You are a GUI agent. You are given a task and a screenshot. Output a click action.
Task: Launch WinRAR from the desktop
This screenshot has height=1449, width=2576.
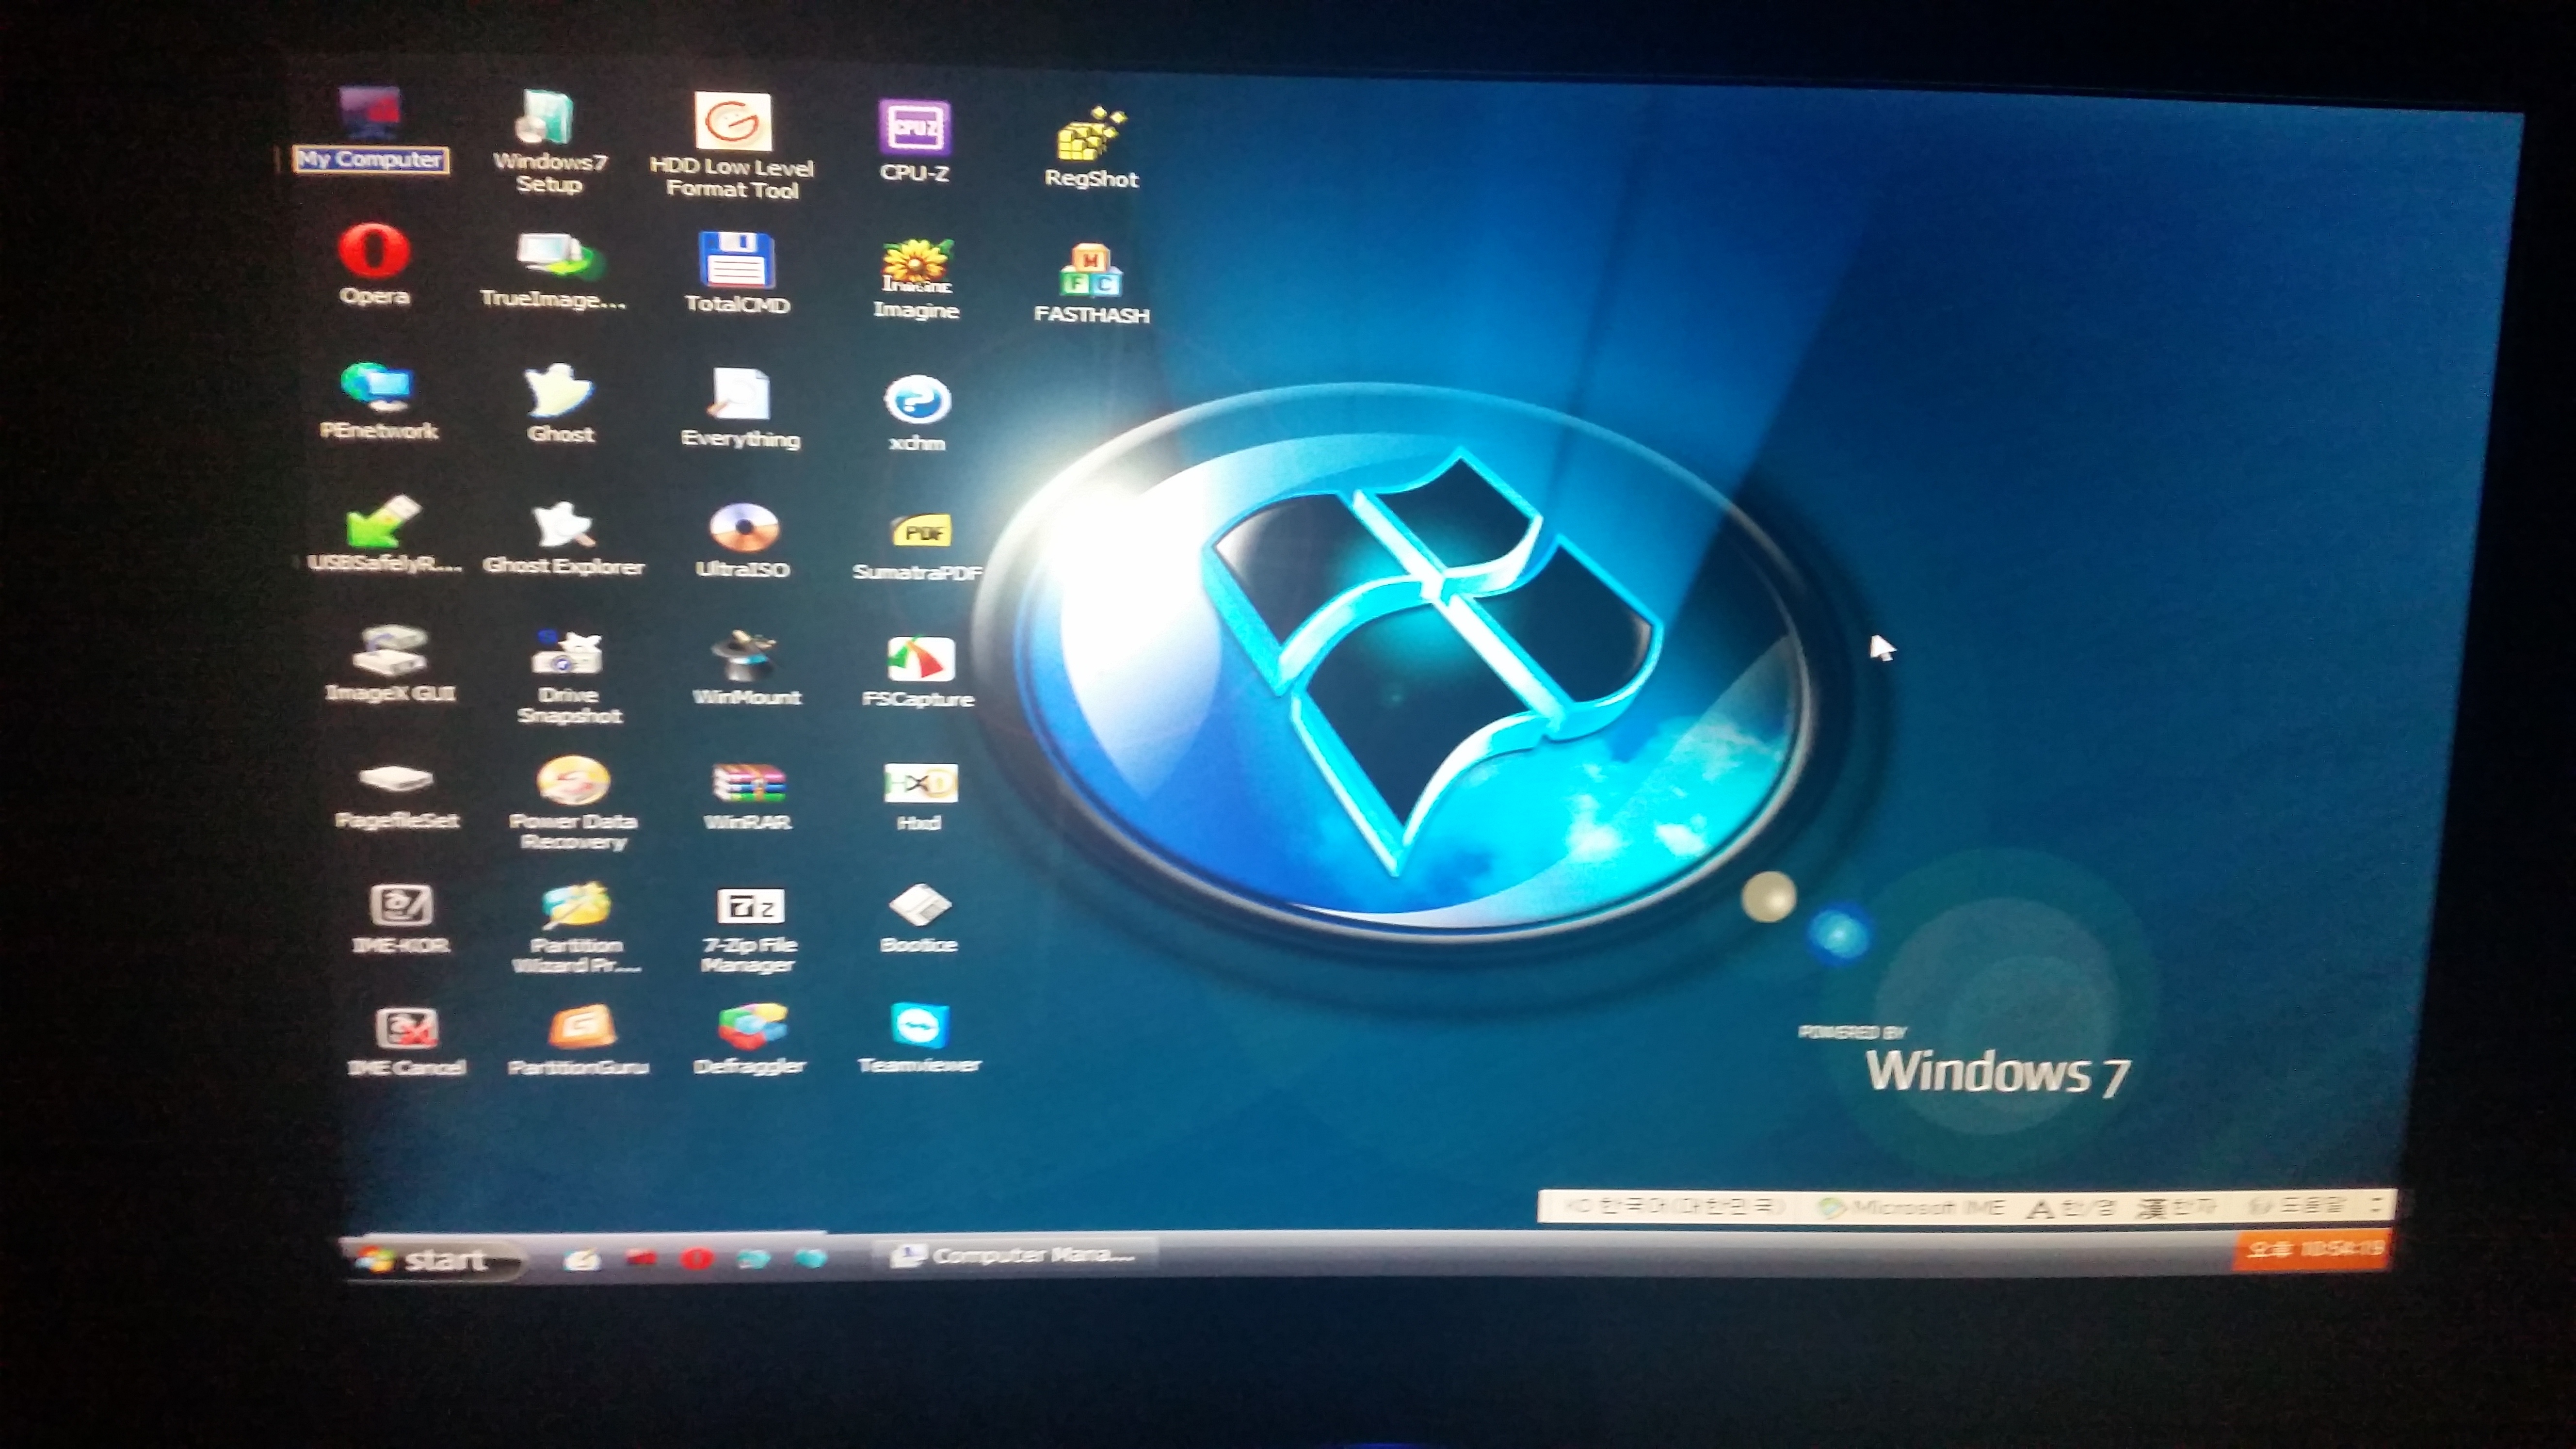[x=748, y=784]
